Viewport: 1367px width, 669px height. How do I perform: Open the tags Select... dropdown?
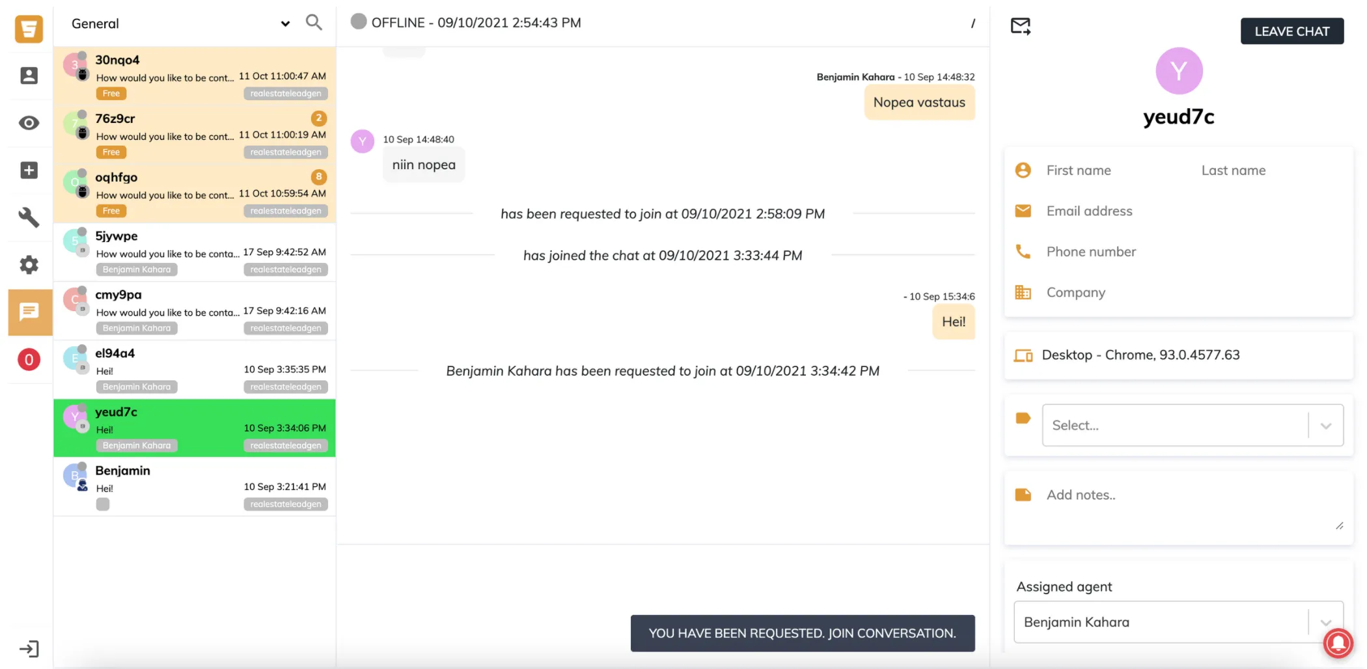point(1193,425)
